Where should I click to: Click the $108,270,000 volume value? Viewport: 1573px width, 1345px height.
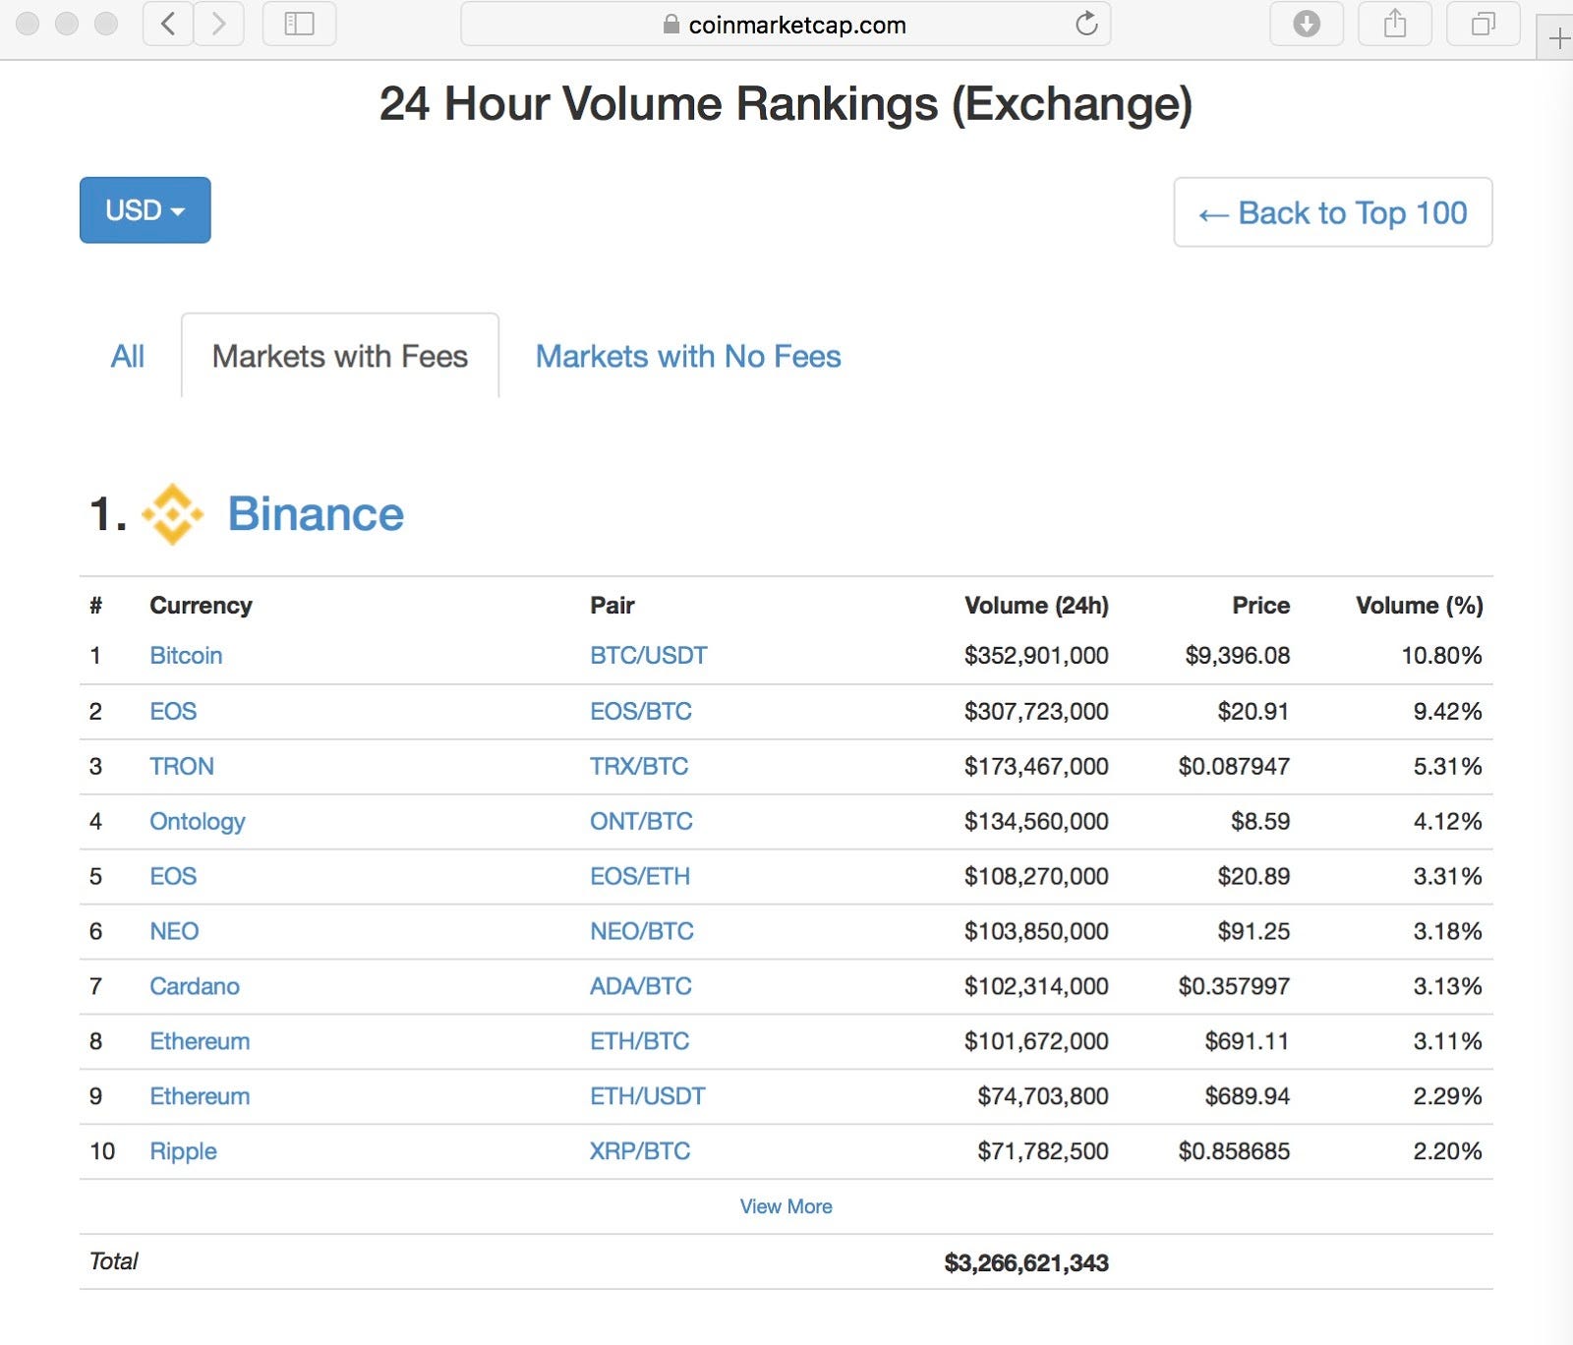tap(1036, 876)
